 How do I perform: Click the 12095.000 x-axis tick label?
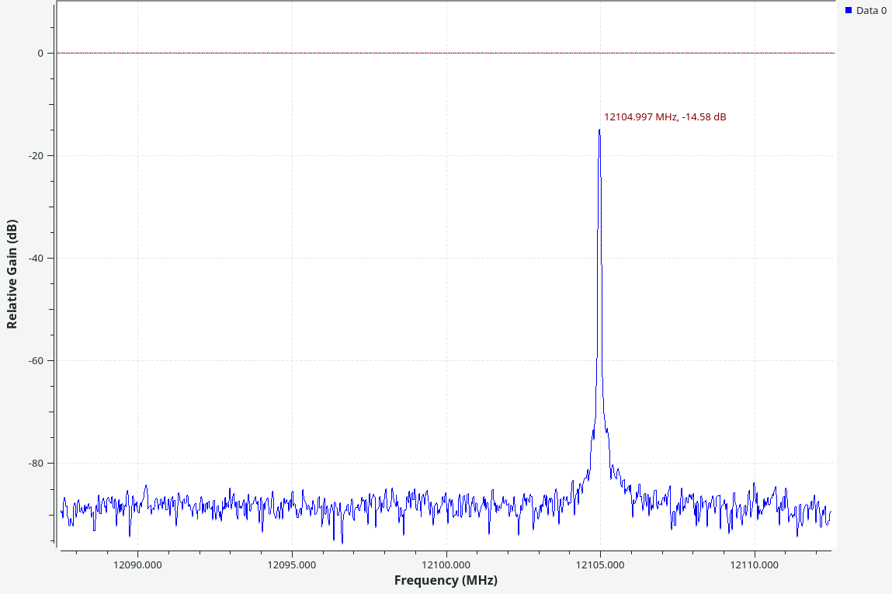tap(292, 564)
